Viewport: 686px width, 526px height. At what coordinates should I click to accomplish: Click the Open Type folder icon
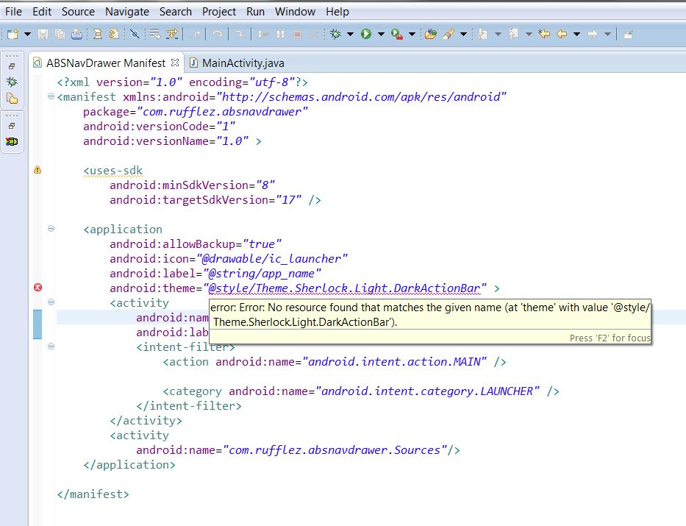coord(431,34)
